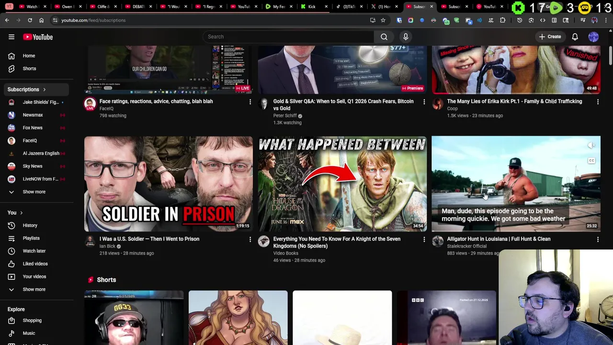The height and width of the screenshot is (345, 613).
Task: Open House of the Dragon video thumbnail
Action: [x=342, y=184]
